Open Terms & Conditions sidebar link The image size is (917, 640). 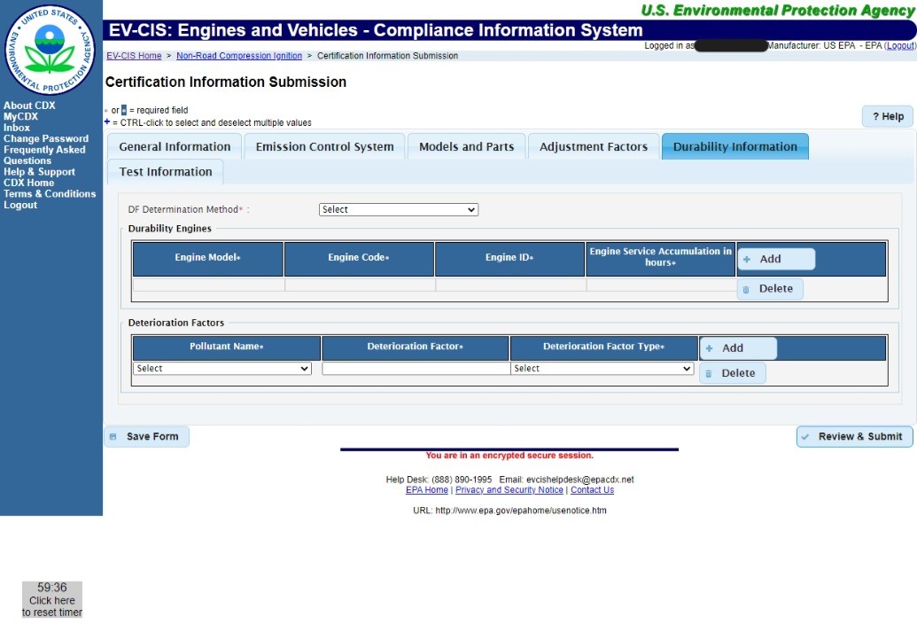click(x=49, y=193)
